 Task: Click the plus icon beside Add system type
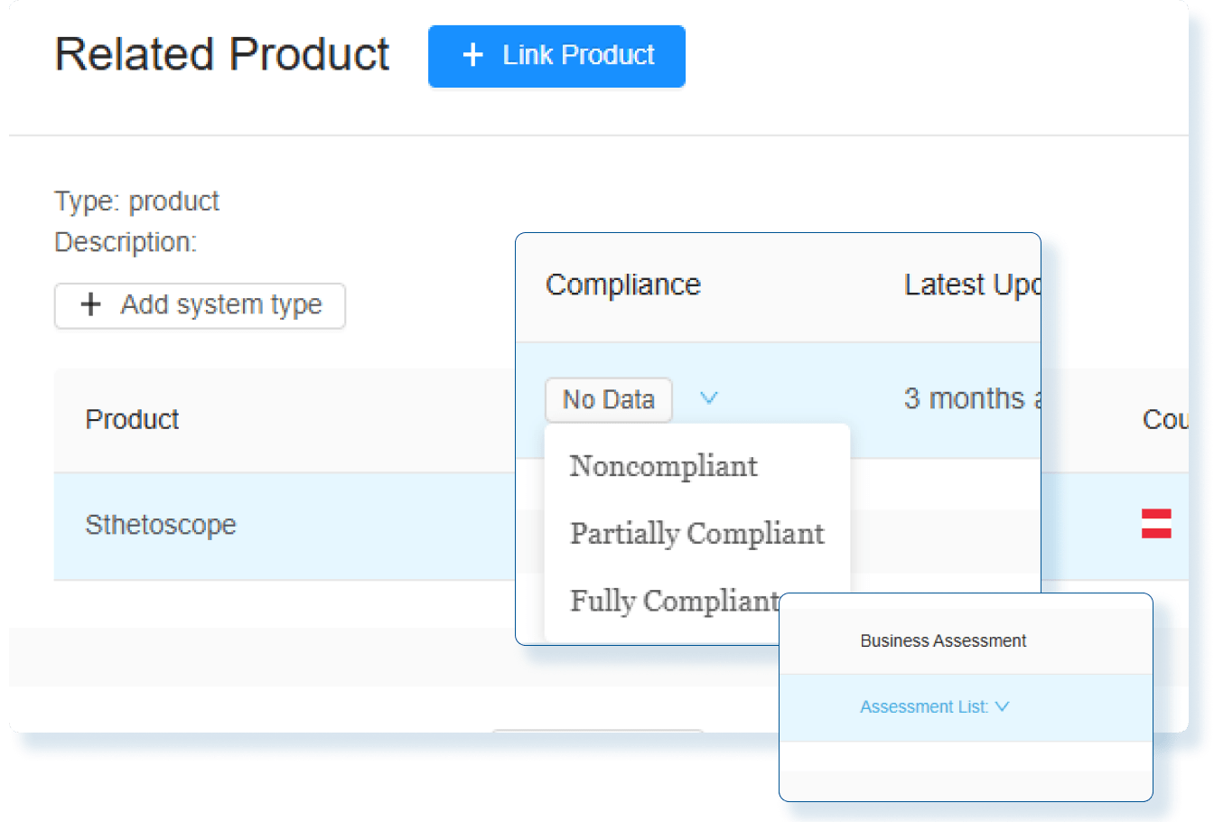point(90,305)
